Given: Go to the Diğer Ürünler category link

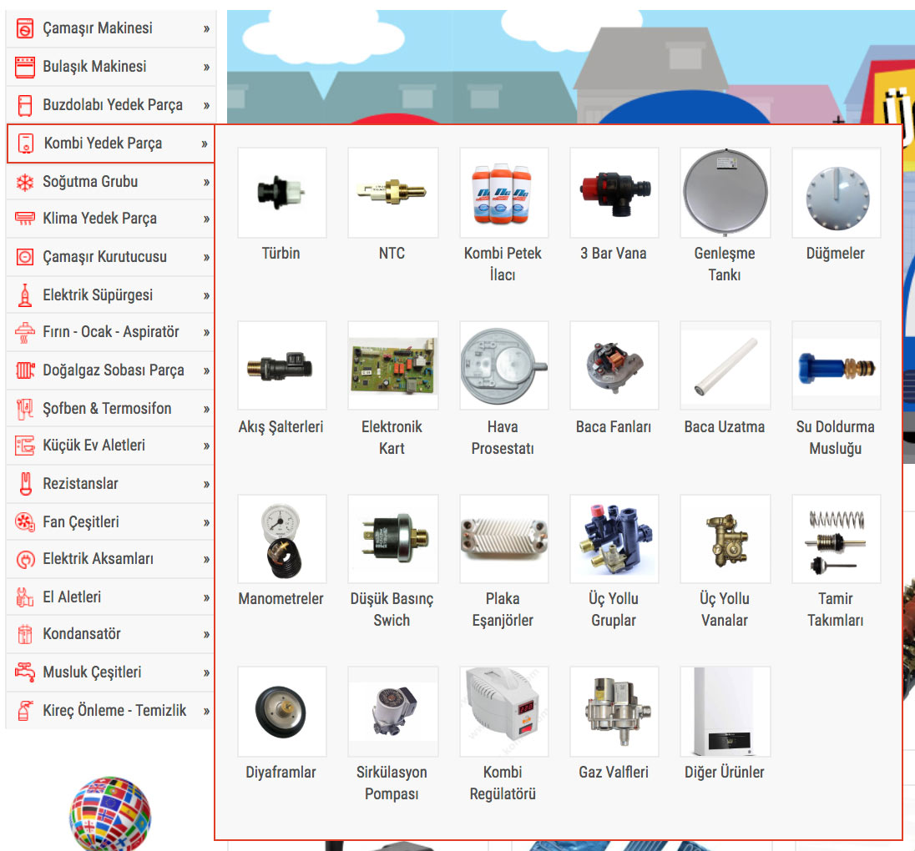Looking at the screenshot, I should (724, 773).
